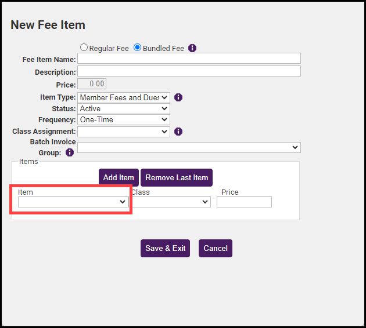Open the Item dropdown in Items section
The image size is (366, 328).
[73, 202]
